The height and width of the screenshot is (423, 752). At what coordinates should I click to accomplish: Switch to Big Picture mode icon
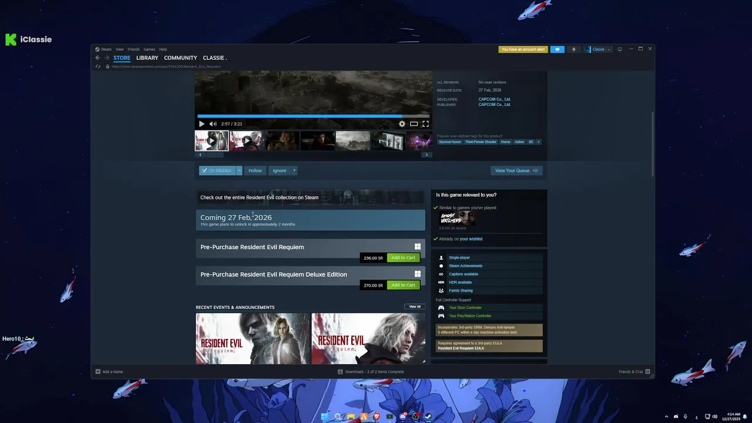tap(619, 49)
